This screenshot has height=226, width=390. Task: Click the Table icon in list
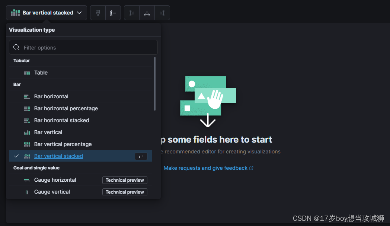tap(27, 73)
